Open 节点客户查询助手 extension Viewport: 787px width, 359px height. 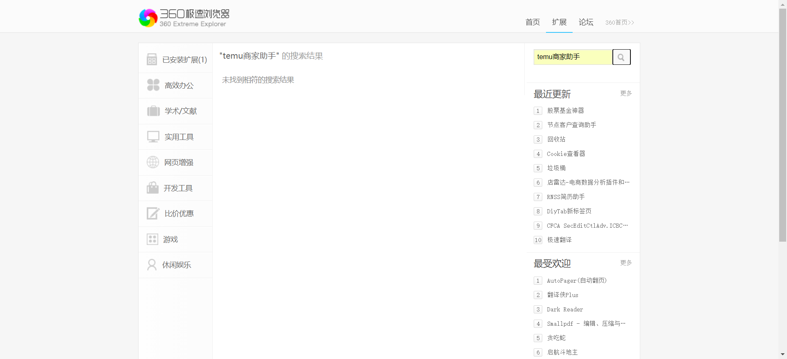572,125
